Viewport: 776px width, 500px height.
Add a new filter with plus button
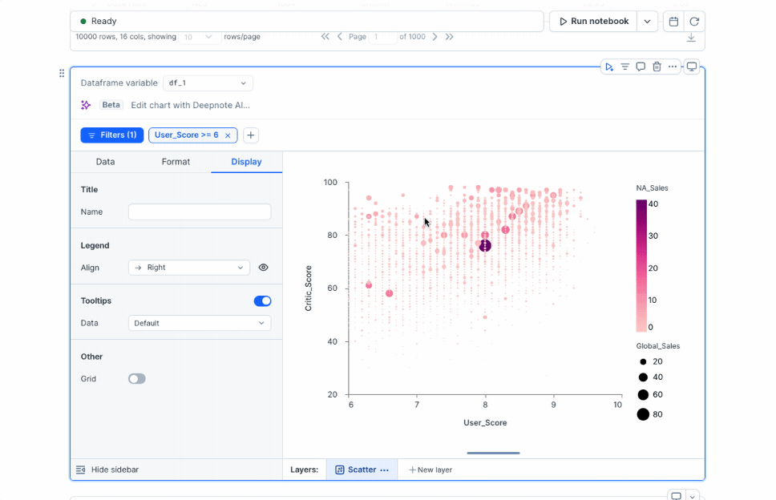251,135
